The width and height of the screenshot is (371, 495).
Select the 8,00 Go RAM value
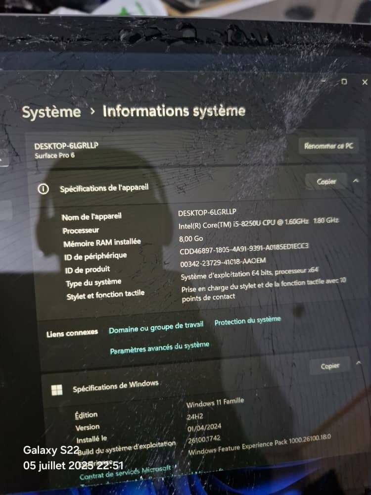(x=191, y=239)
